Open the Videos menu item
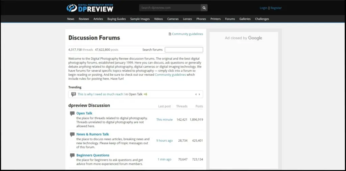 click(158, 19)
